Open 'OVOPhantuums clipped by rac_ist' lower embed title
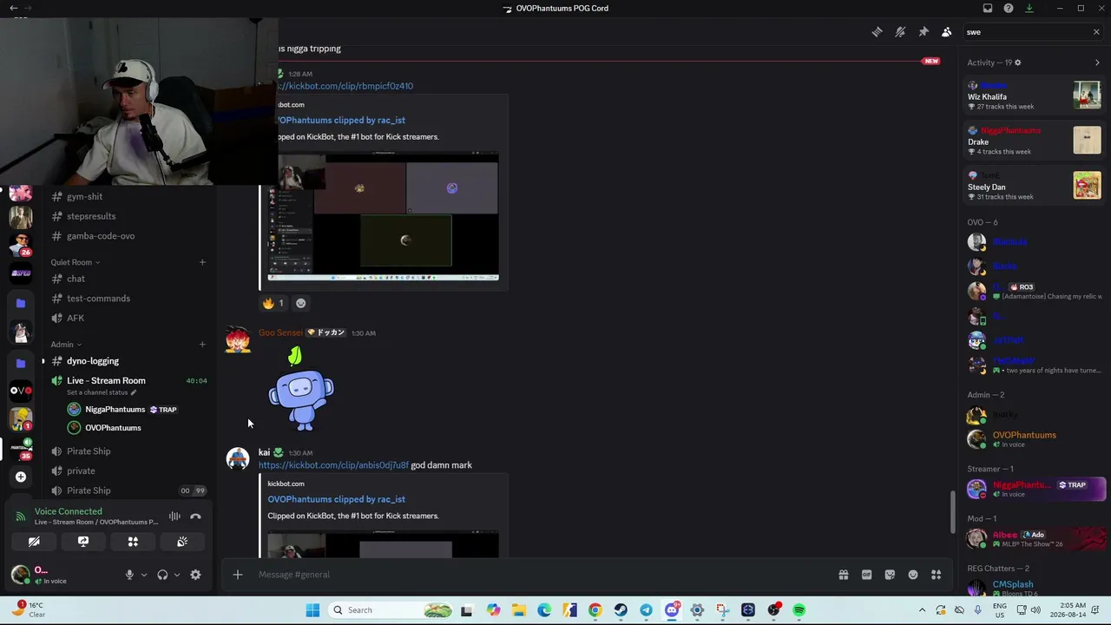Screen dimensions: 1111x625 click(x=337, y=499)
